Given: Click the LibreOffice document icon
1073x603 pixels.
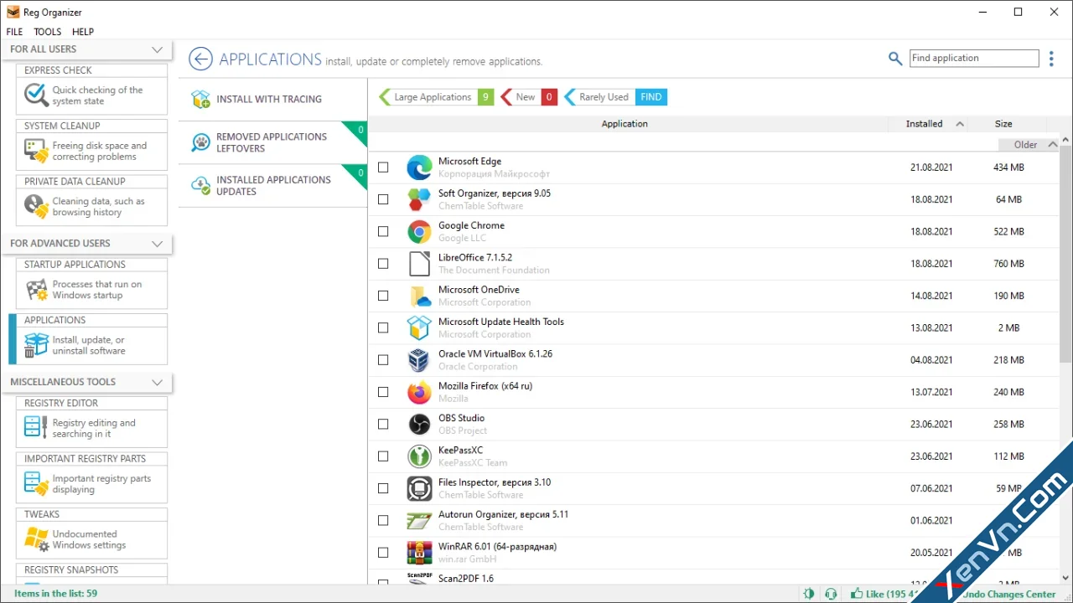Looking at the screenshot, I should pos(419,264).
